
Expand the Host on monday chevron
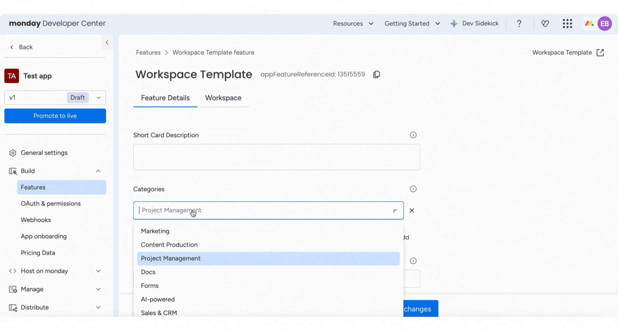click(98, 271)
